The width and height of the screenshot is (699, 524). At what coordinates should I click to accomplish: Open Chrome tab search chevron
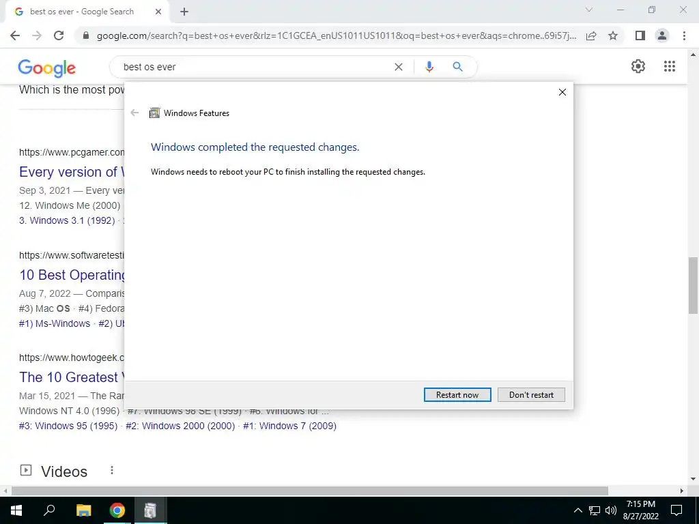589,10
